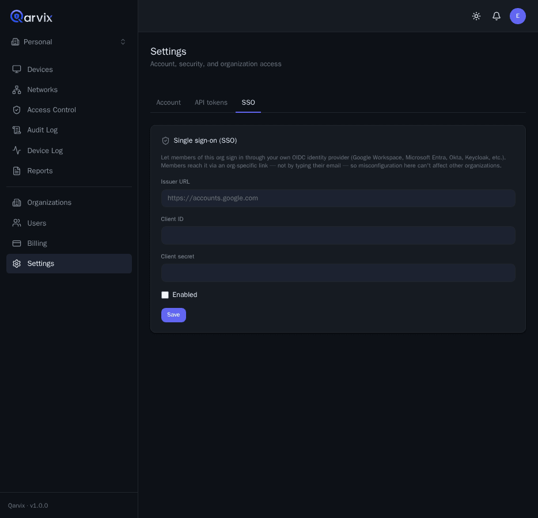
Task: Open the Billing page
Action: point(69,243)
